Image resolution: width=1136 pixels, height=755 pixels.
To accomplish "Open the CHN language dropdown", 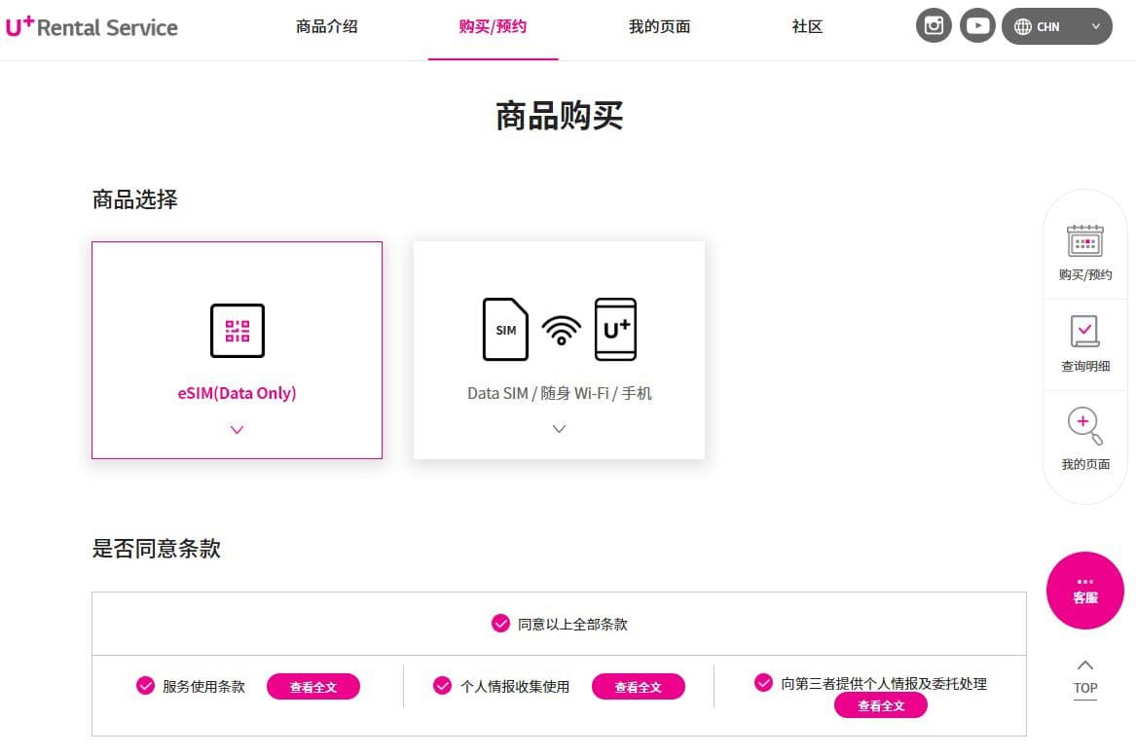I will (1057, 27).
